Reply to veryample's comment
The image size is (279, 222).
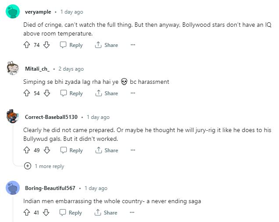[71, 45]
